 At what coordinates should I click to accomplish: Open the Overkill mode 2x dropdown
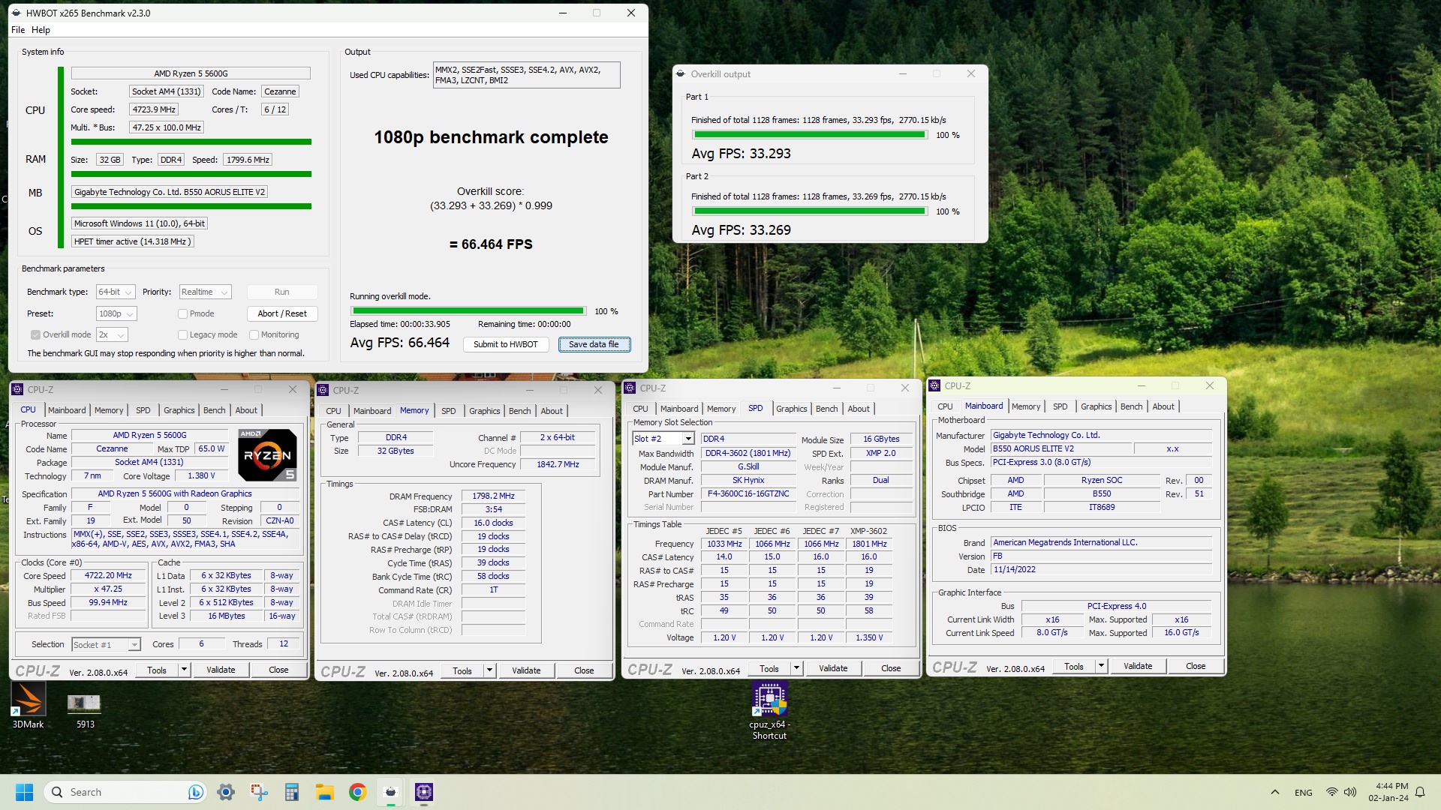click(x=112, y=334)
